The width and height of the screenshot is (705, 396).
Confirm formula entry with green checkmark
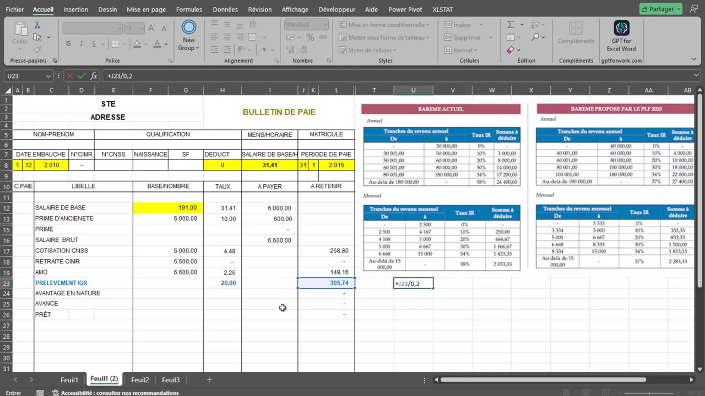[82, 76]
